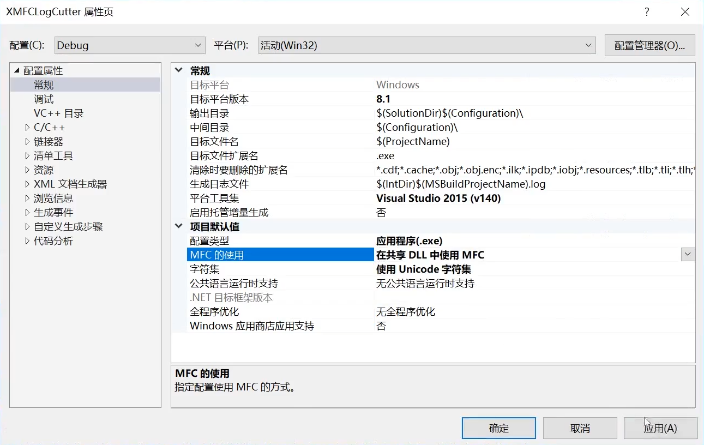Image resolution: width=704 pixels, height=445 pixels.
Task: Click the $(ProjectName) value
Action: point(413,142)
